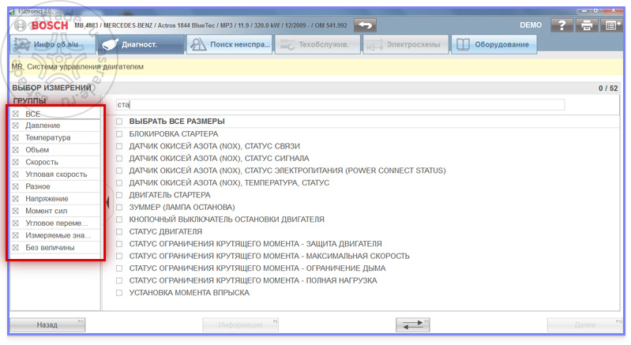Click the printer icon in header
The image size is (631, 345).
586,25
